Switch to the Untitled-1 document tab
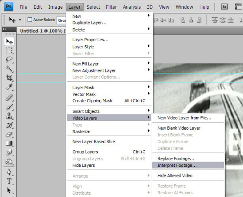Viewport: 243px width, 197px height. click(x=41, y=31)
